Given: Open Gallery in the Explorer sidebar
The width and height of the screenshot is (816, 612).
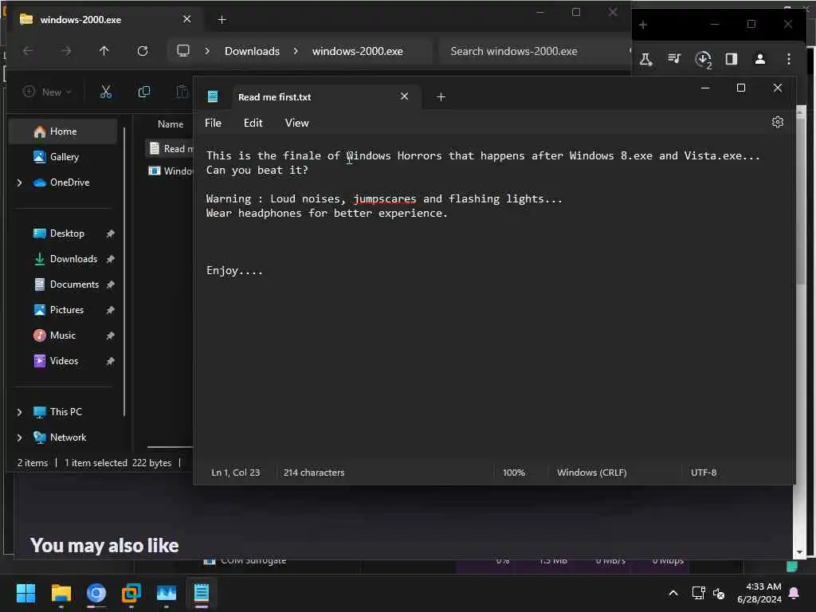Looking at the screenshot, I should [64, 157].
